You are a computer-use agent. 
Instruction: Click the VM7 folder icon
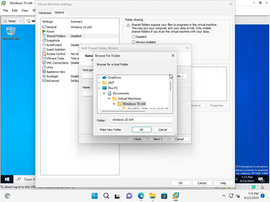pyautogui.click(x=104, y=83)
